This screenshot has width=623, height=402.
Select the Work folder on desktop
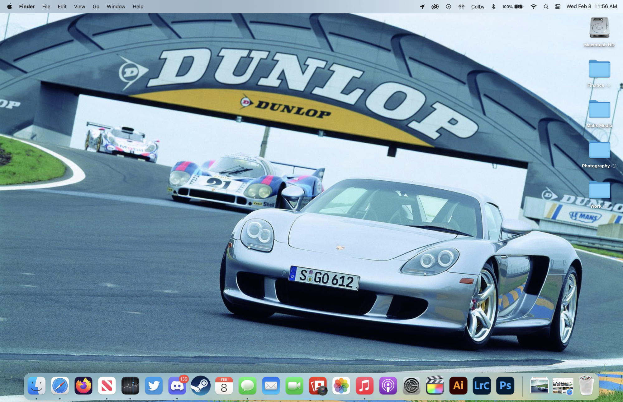tap(599, 190)
